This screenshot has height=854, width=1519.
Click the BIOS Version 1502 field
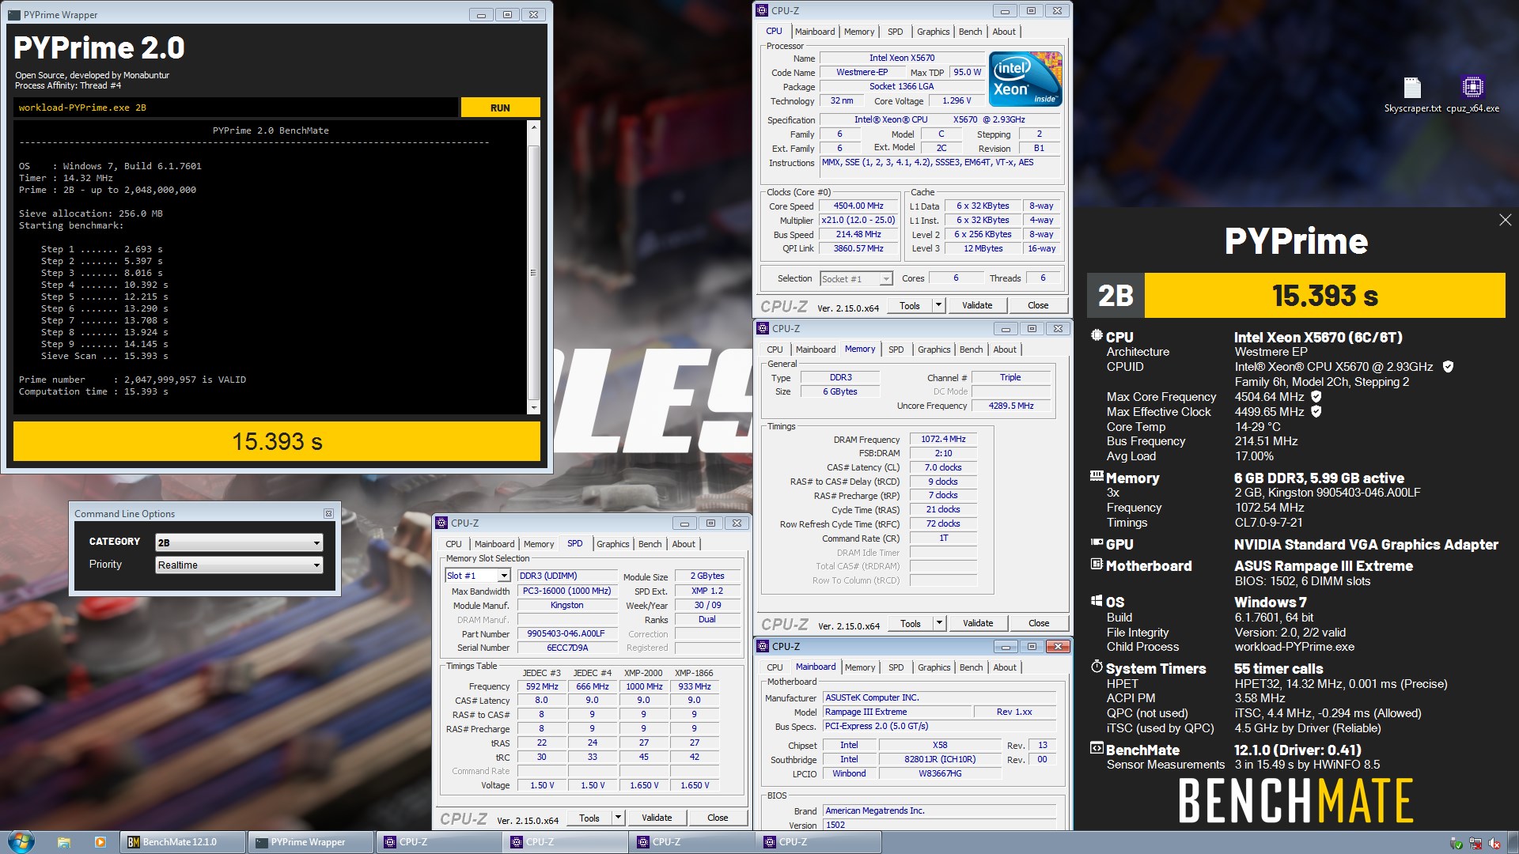click(x=940, y=825)
